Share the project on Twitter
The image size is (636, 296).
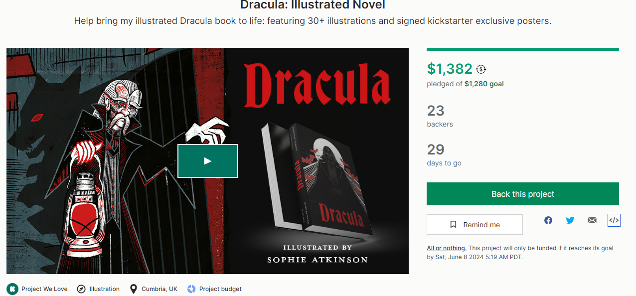pyautogui.click(x=570, y=220)
